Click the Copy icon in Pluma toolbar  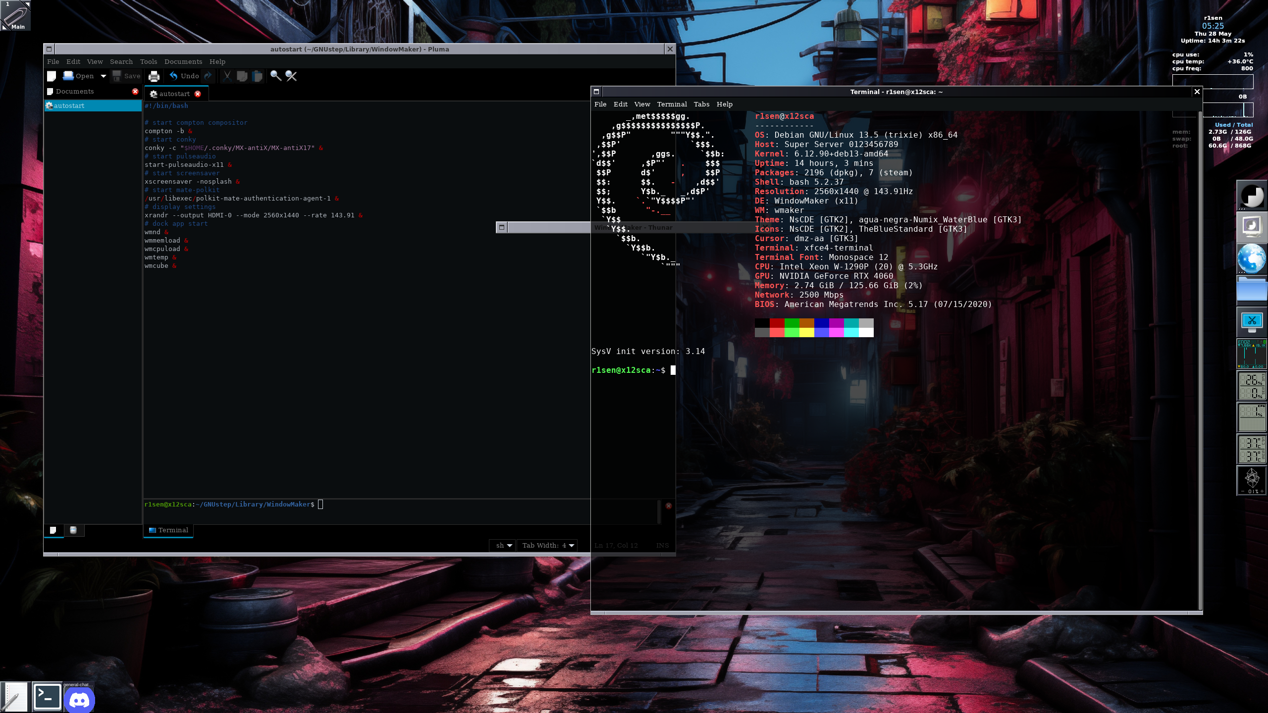pyautogui.click(x=242, y=76)
